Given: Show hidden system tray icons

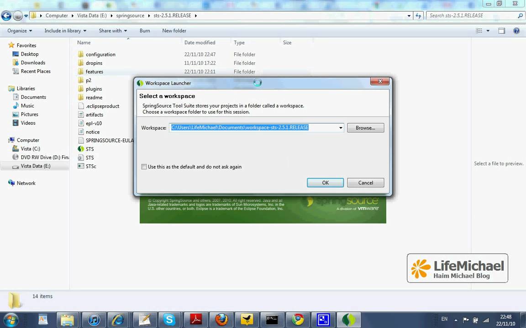Looking at the screenshot, I should [x=456, y=320].
